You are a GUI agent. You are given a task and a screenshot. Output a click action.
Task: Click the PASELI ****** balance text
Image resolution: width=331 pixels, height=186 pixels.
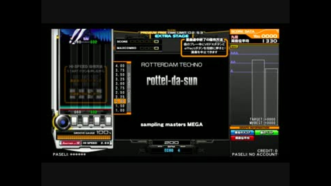coord(69,154)
